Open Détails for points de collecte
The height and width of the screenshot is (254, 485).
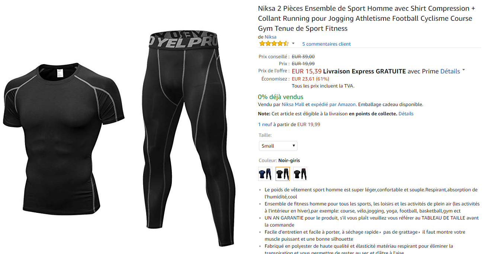pos(406,114)
